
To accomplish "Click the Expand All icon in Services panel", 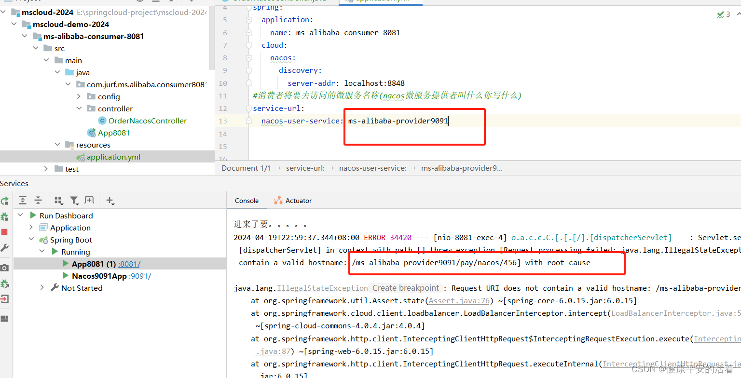I will click(x=22, y=200).
